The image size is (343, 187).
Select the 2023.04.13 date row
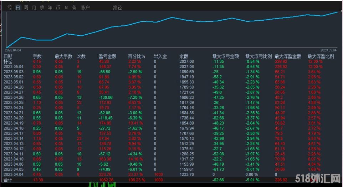tap(13, 144)
